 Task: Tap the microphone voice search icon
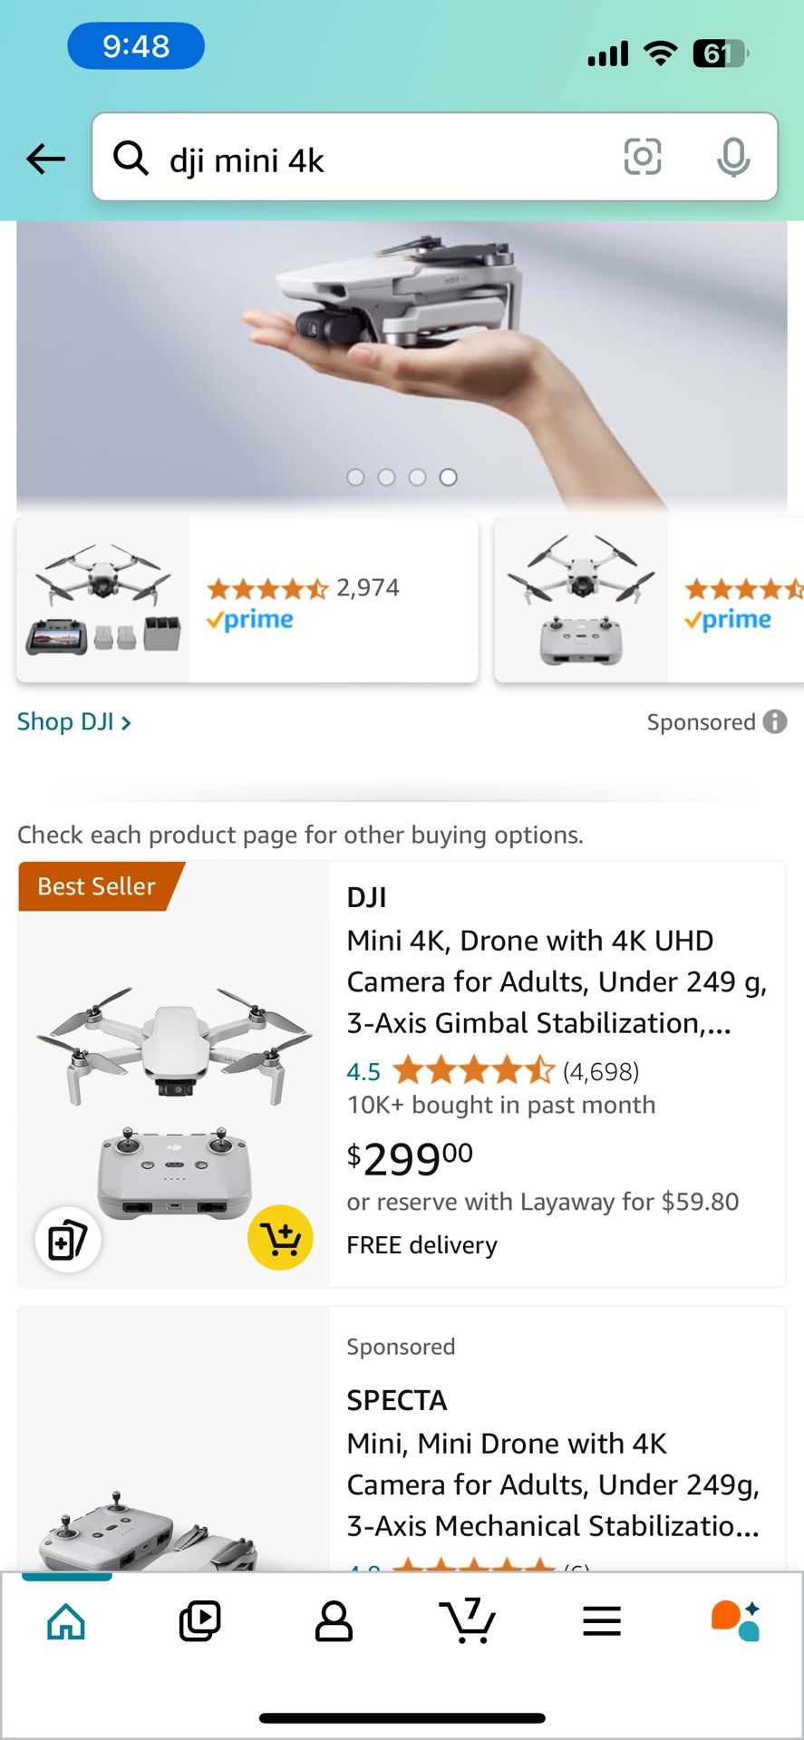[732, 158]
